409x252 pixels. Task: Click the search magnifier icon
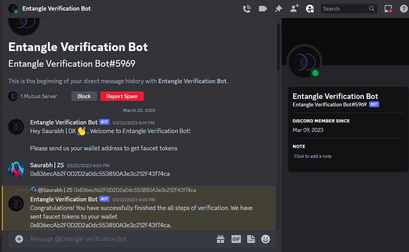click(372, 9)
